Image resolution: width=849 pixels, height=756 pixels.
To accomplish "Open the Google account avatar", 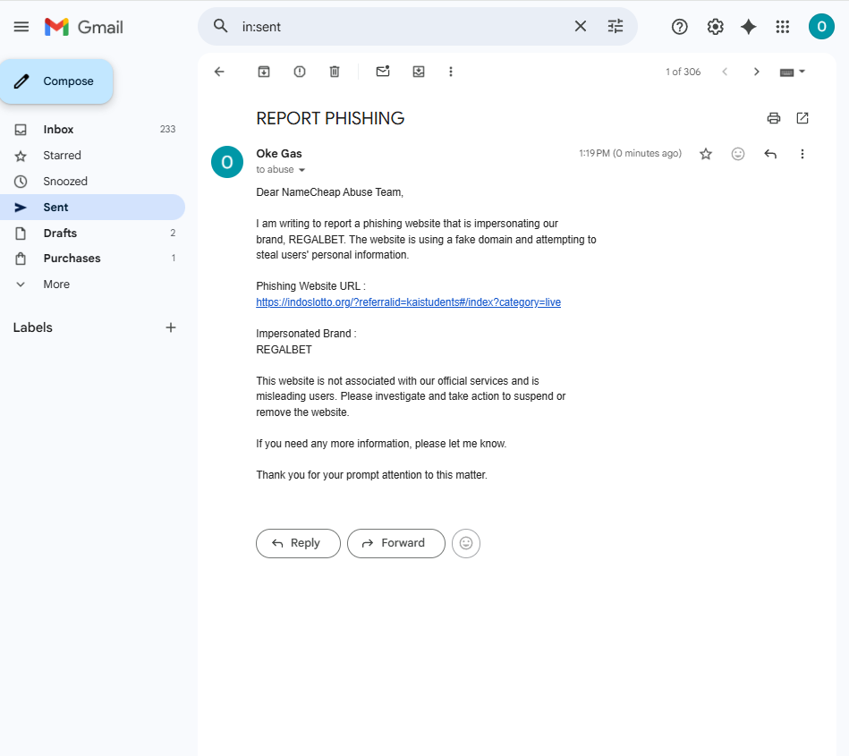I will point(821,27).
